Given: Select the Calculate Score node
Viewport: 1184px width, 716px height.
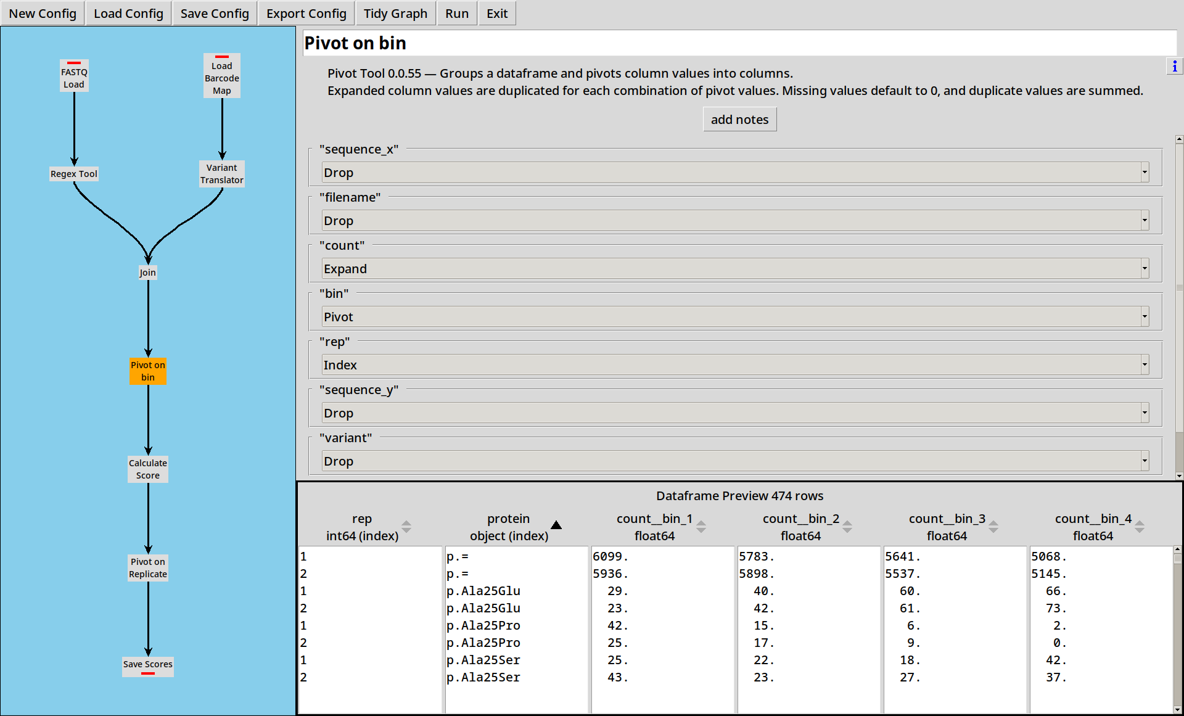Looking at the screenshot, I should [148, 469].
